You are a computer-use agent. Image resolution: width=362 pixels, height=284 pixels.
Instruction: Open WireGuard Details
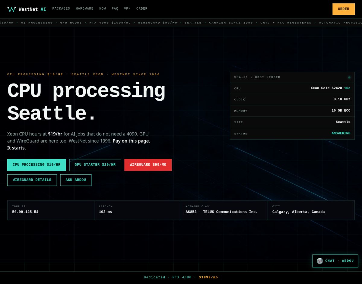(32, 180)
